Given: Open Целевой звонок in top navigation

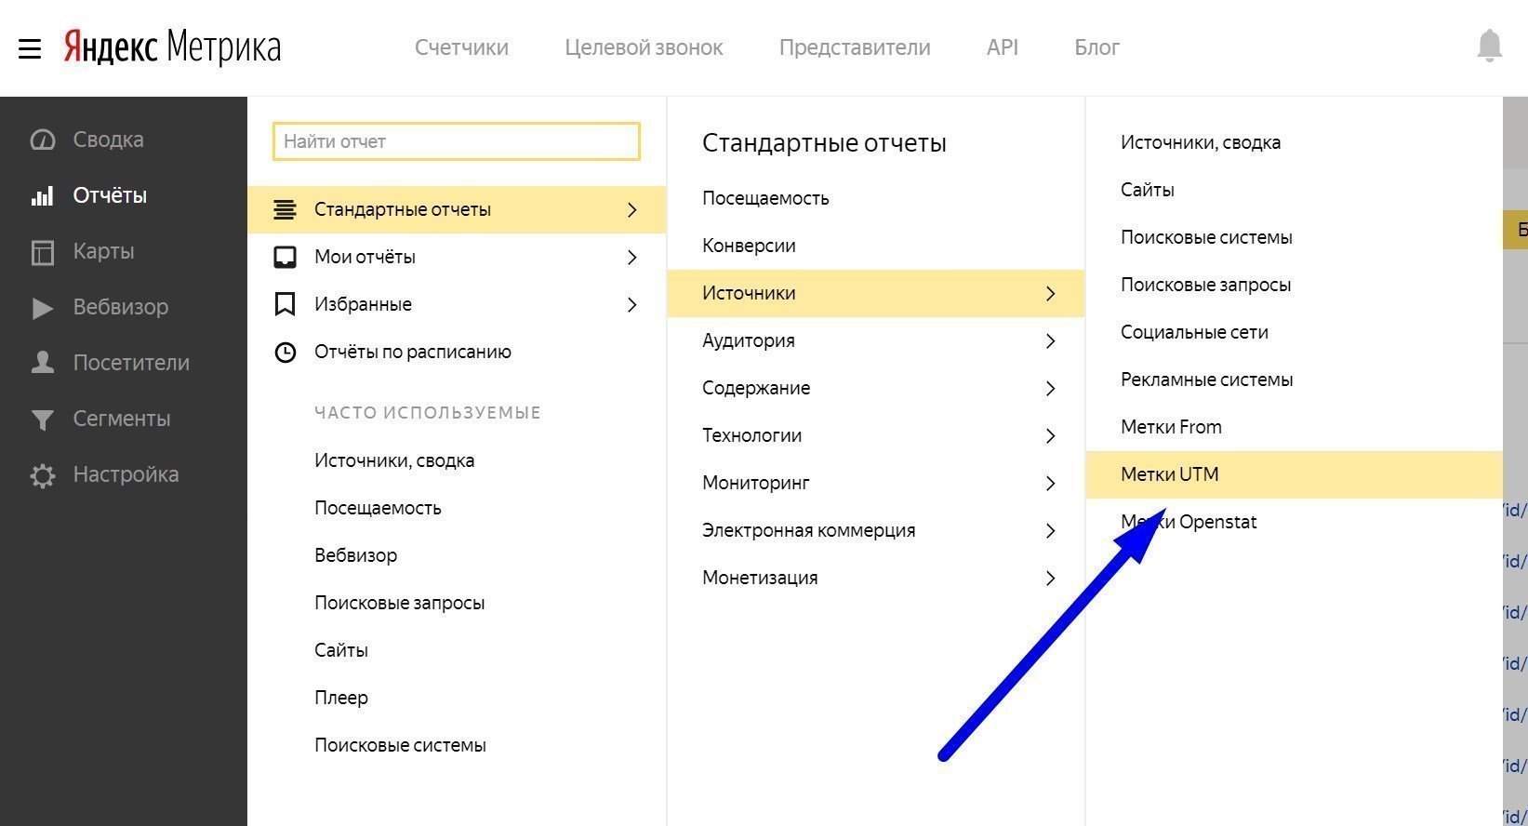Looking at the screenshot, I should click(x=644, y=47).
